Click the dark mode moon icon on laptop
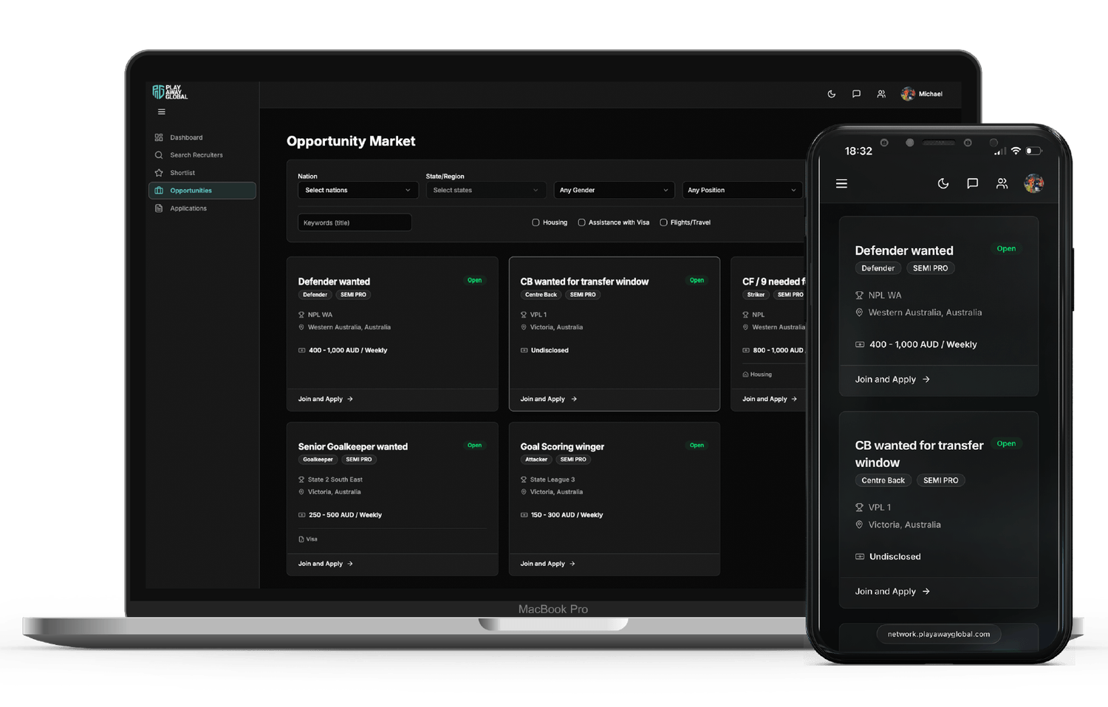1108x707 pixels. (832, 94)
